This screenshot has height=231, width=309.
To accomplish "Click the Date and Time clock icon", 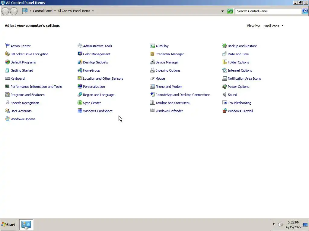I will (225, 54).
